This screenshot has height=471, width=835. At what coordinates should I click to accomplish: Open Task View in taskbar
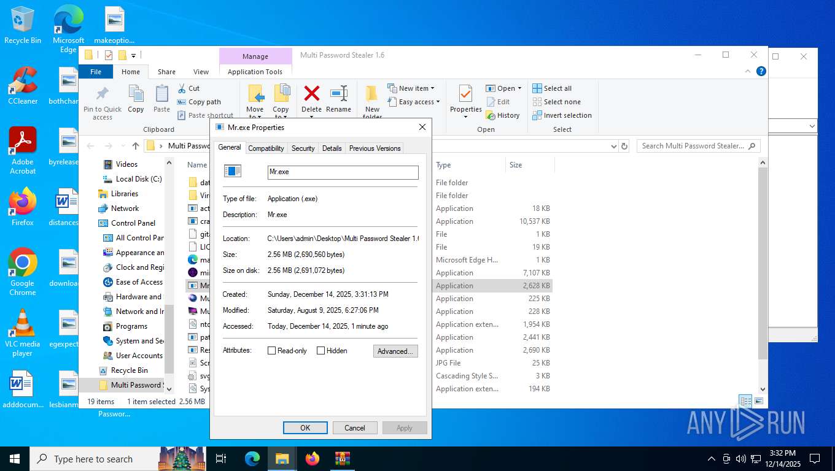(222, 459)
